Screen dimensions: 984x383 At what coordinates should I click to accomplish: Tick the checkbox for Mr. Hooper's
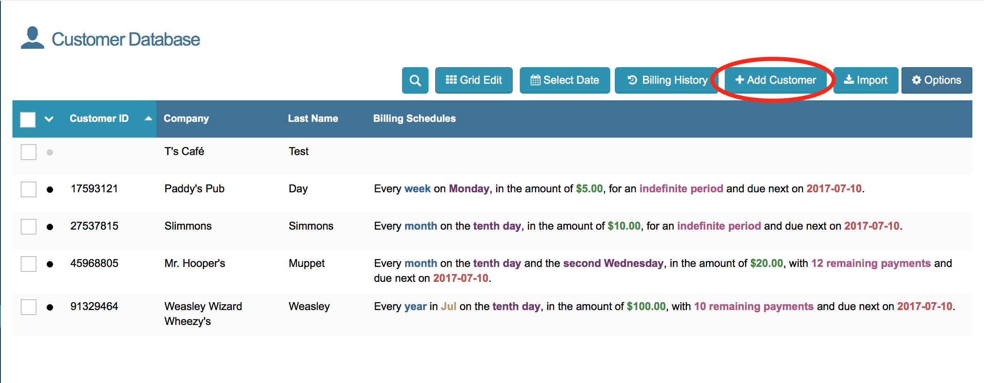point(29,264)
